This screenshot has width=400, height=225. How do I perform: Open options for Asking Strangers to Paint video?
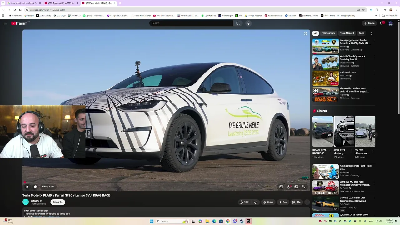click(x=374, y=166)
